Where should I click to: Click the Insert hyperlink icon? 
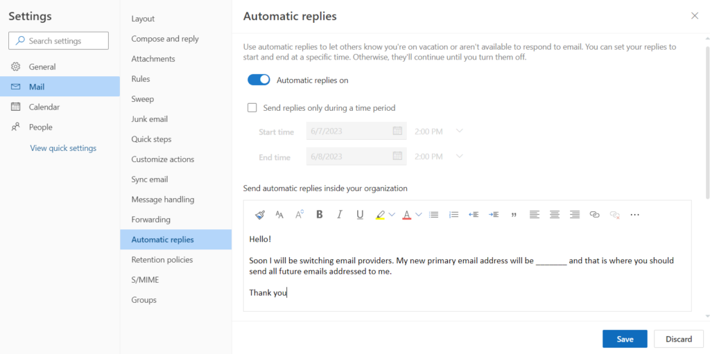[x=594, y=215]
